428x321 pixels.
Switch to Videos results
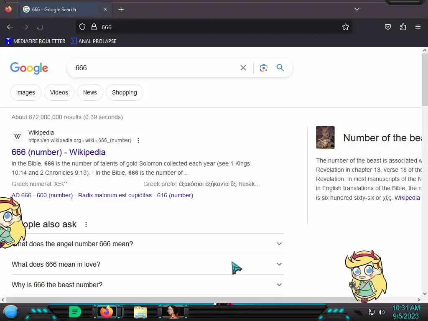tap(59, 92)
